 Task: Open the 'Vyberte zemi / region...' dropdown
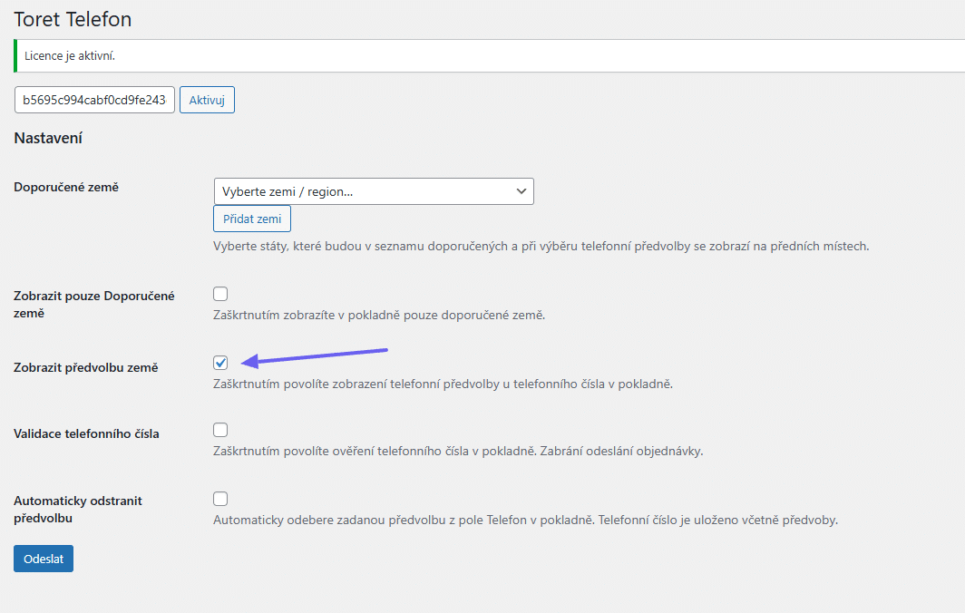tap(363, 191)
